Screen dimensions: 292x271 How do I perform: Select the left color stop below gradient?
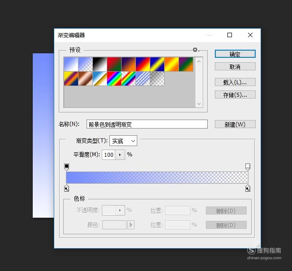[x=66, y=188]
